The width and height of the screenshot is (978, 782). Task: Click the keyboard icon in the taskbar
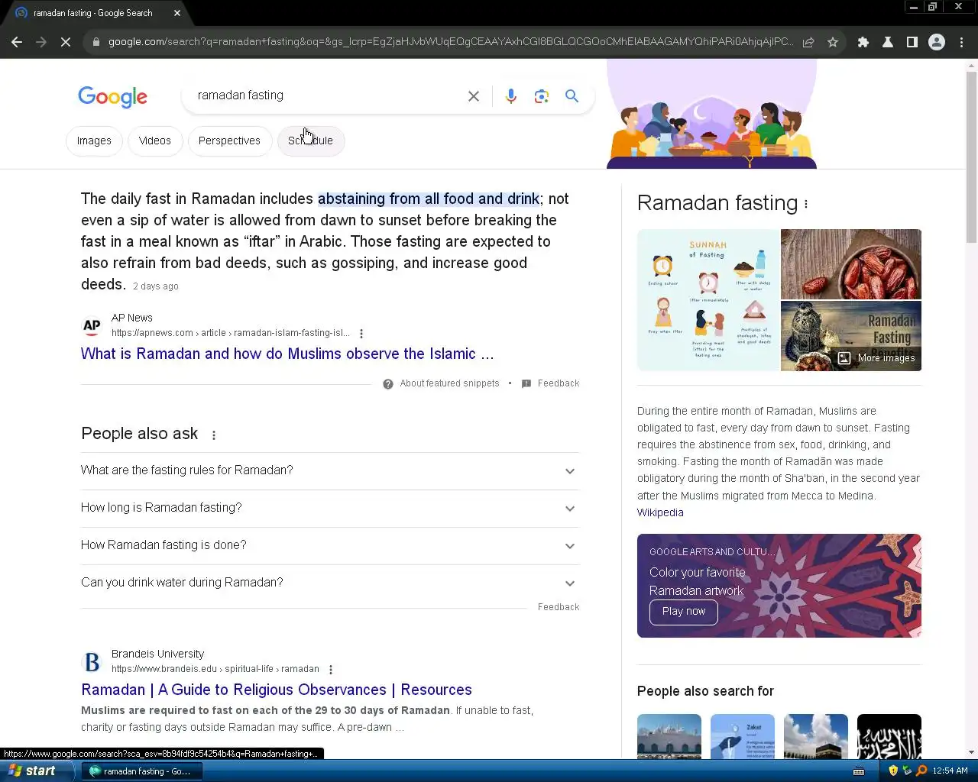point(859,771)
